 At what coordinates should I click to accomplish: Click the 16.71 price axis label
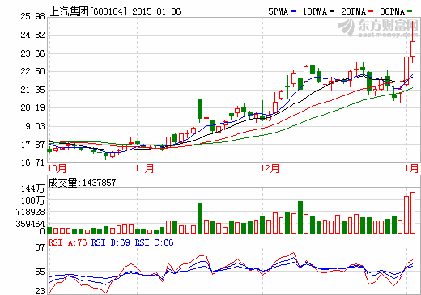tap(32, 162)
